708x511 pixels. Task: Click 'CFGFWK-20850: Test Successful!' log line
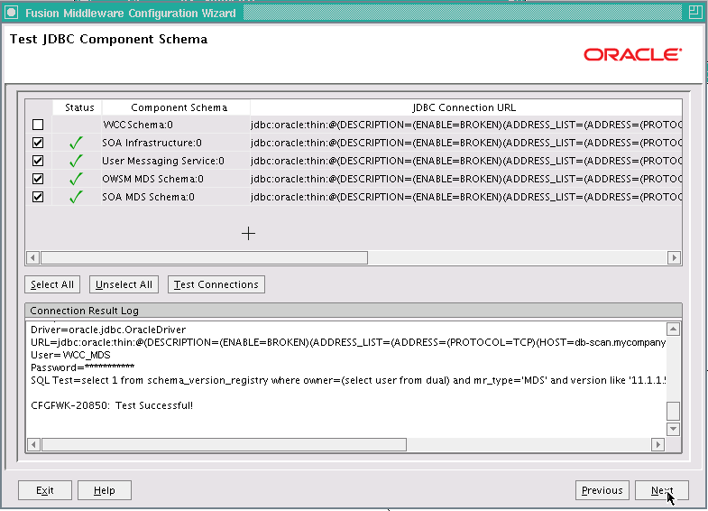pyautogui.click(x=112, y=405)
